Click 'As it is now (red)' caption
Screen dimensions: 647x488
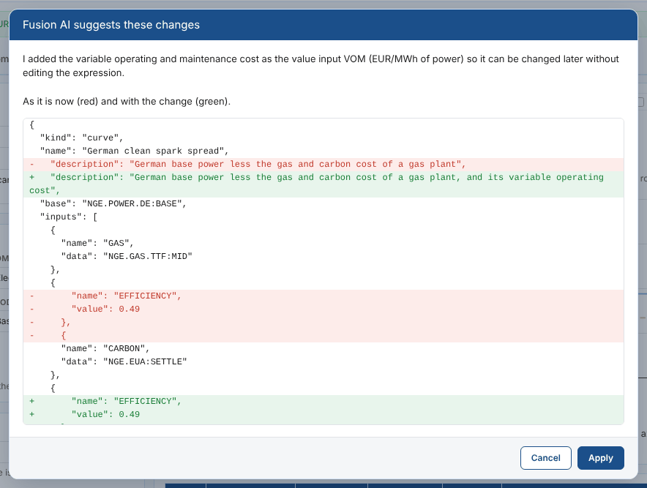[127, 102]
